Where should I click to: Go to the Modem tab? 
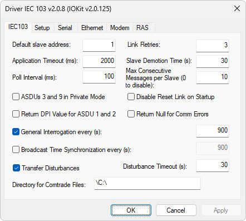(x=120, y=28)
